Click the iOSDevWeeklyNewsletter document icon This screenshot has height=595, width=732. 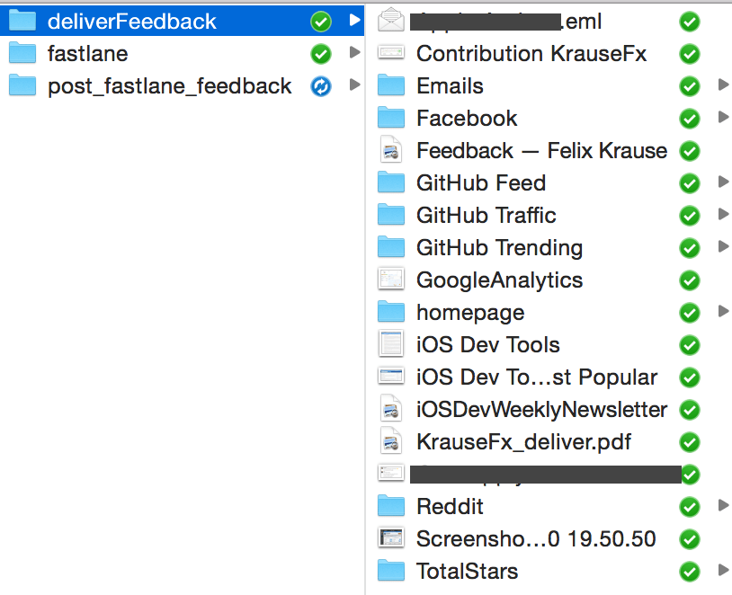[391, 409]
